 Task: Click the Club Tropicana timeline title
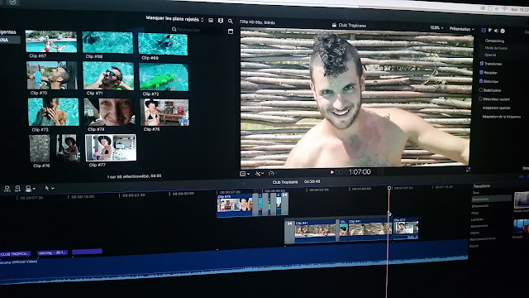[285, 182]
